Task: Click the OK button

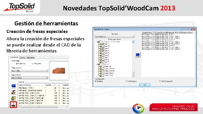Action: coord(145,85)
